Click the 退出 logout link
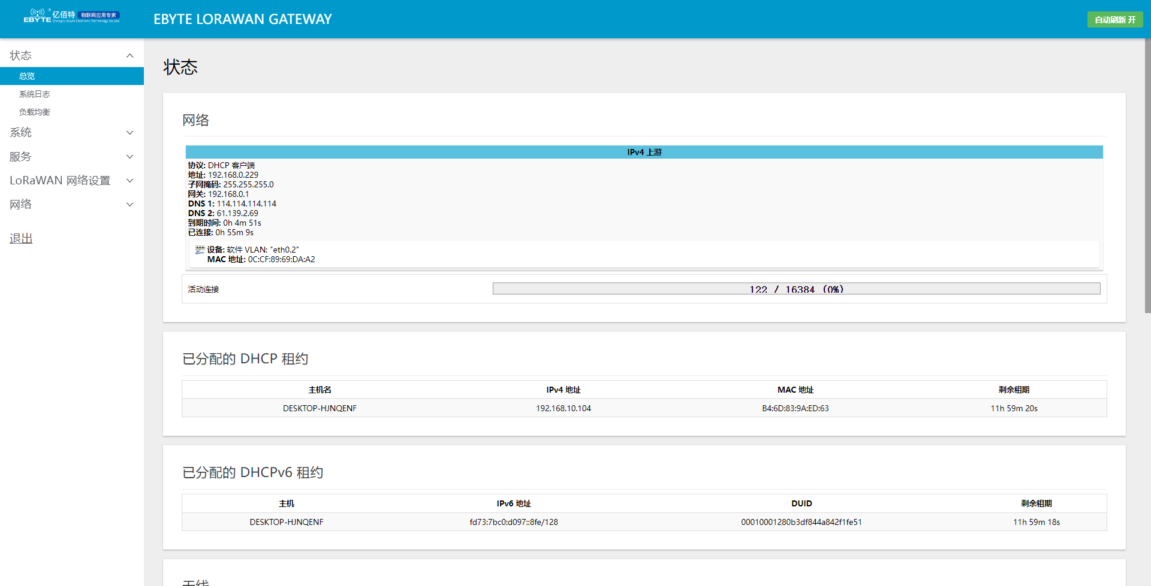Screen dimensions: 1151x586 pos(21,239)
